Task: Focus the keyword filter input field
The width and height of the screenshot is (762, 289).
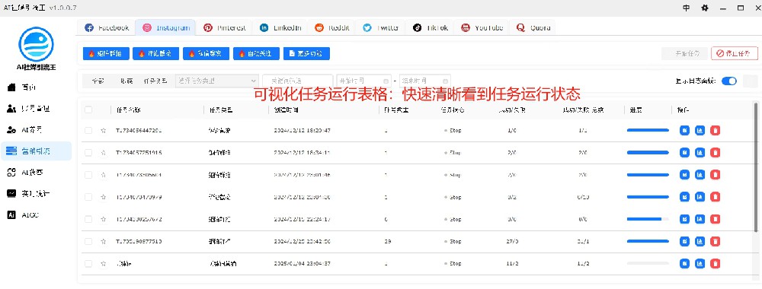Action: (297, 81)
